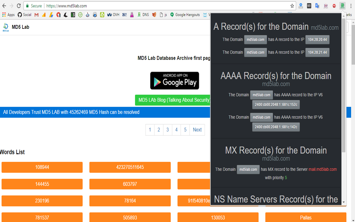Click the blue 'All Developers Trust MD5 LAB' banner

pos(105,112)
